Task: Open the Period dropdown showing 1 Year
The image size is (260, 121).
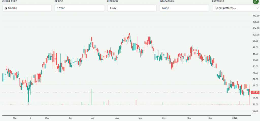Action: click(79, 8)
